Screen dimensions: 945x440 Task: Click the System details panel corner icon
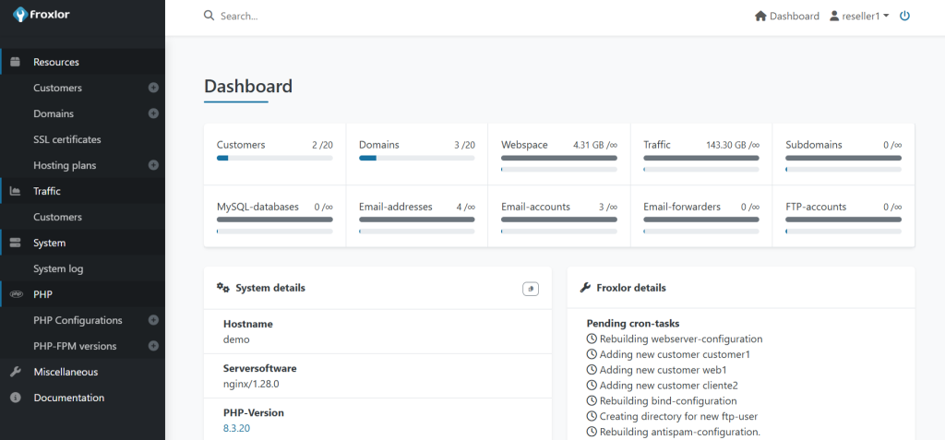530,289
